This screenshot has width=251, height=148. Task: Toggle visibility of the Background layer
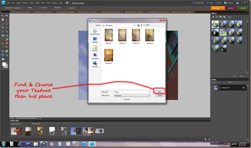click(x=212, y=87)
